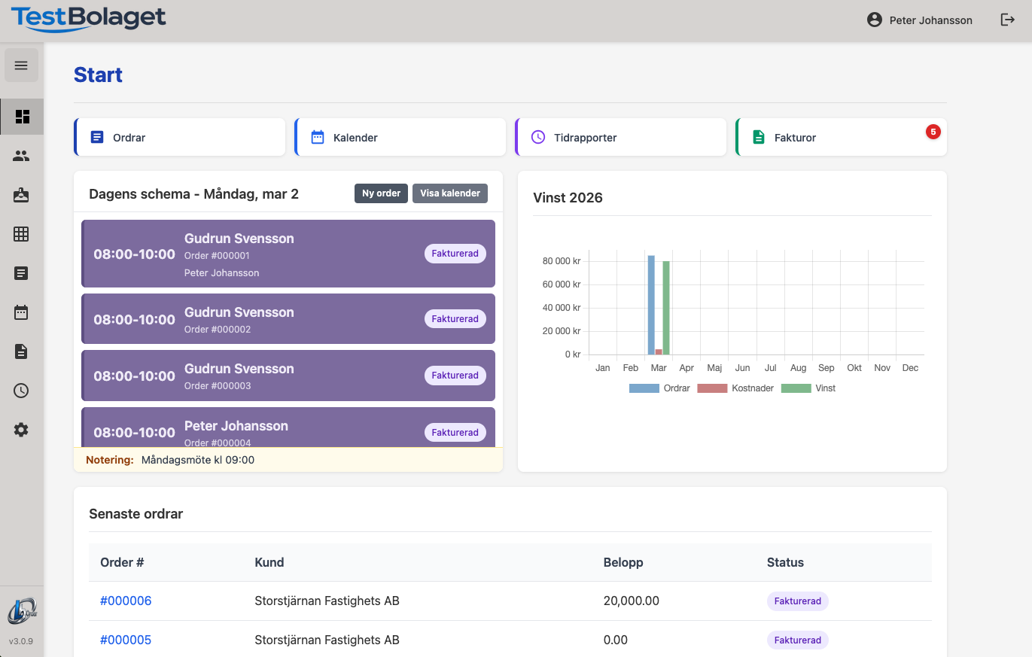
Task: Open the Fakturor card with the badge
Action: tap(841, 138)
